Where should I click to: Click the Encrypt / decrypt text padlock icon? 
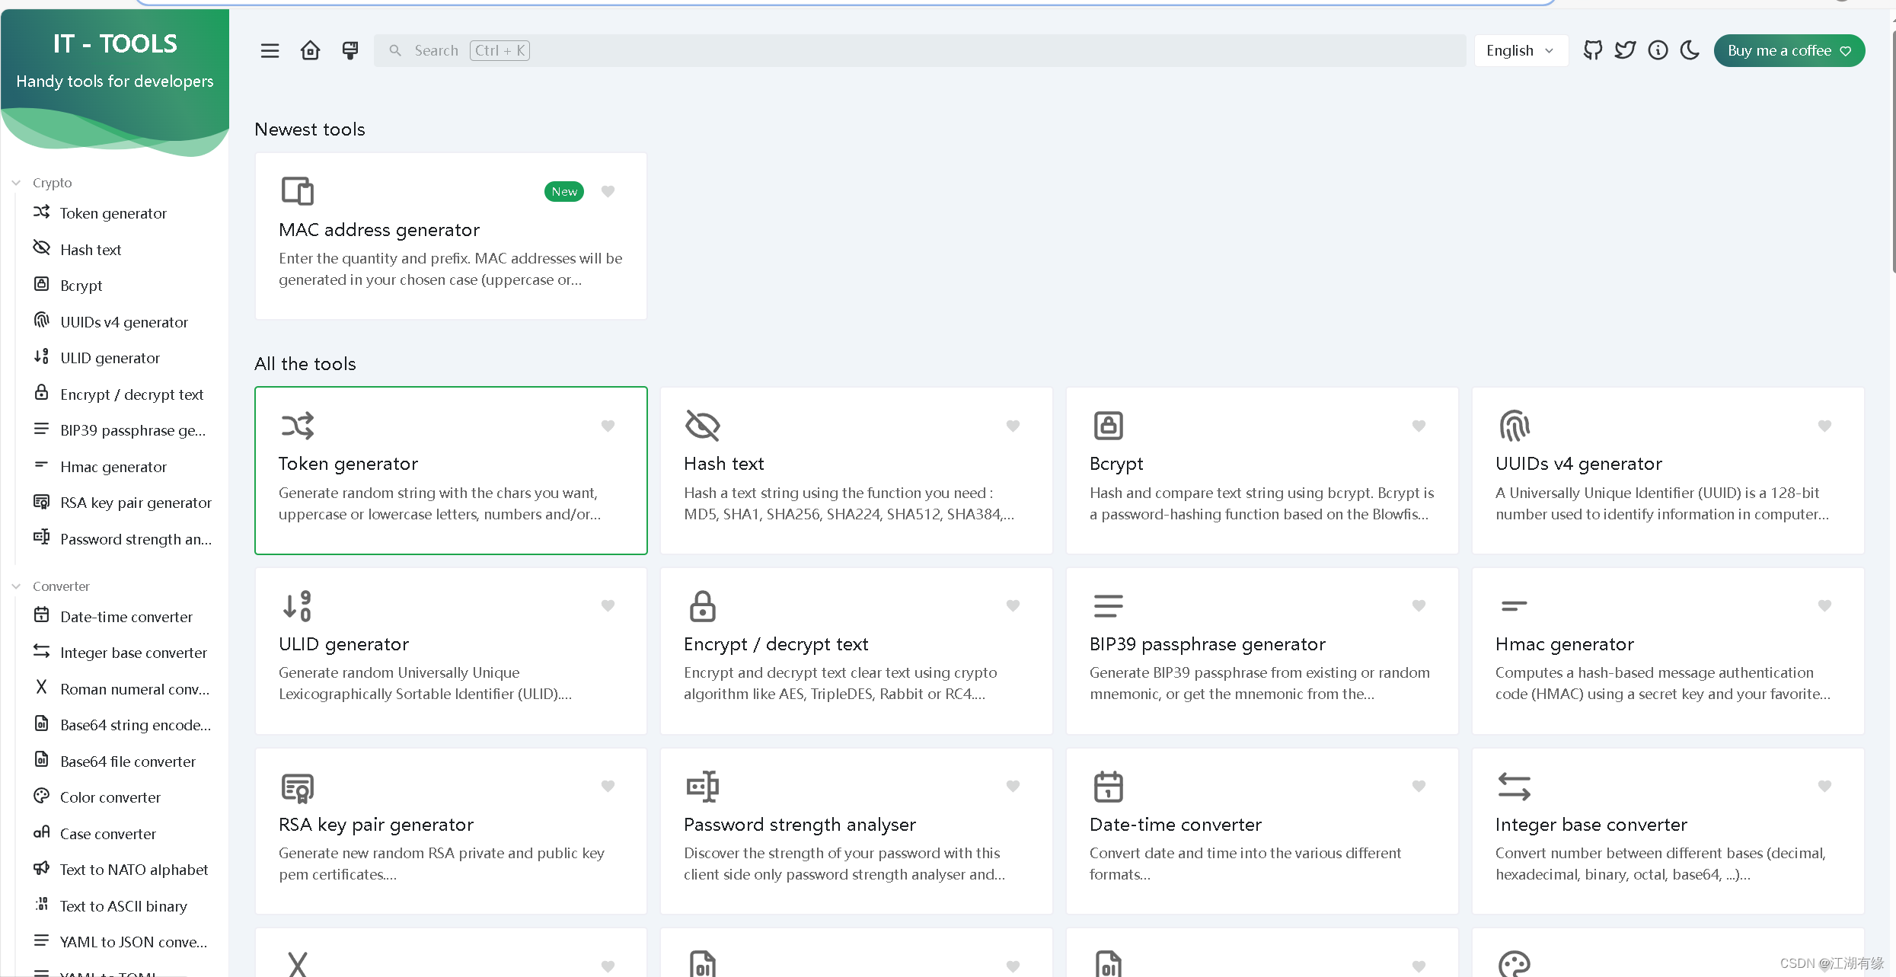point(702,606)
